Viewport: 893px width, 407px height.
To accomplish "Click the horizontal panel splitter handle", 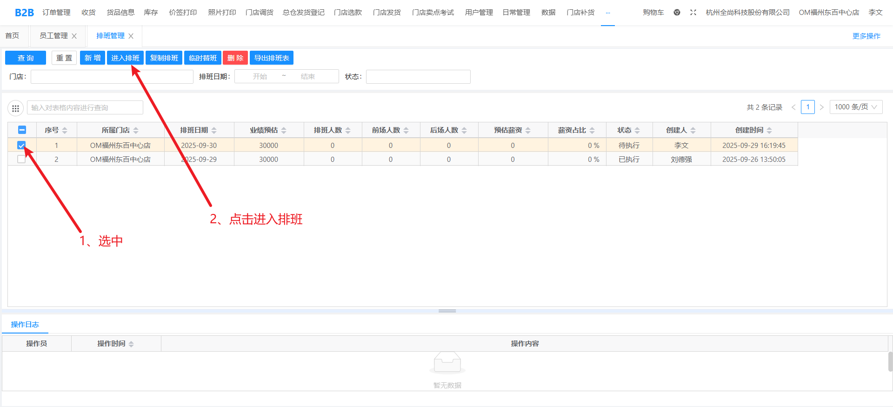I will tap(447, 311).
